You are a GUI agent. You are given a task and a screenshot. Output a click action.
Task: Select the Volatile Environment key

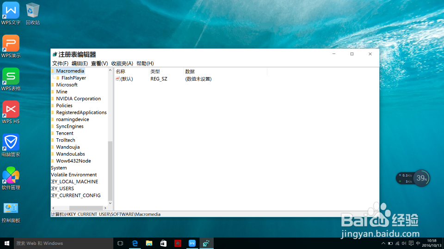74,175
